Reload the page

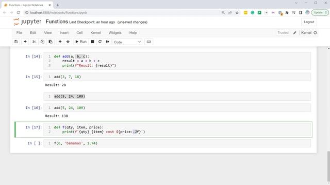coord(19,12)
